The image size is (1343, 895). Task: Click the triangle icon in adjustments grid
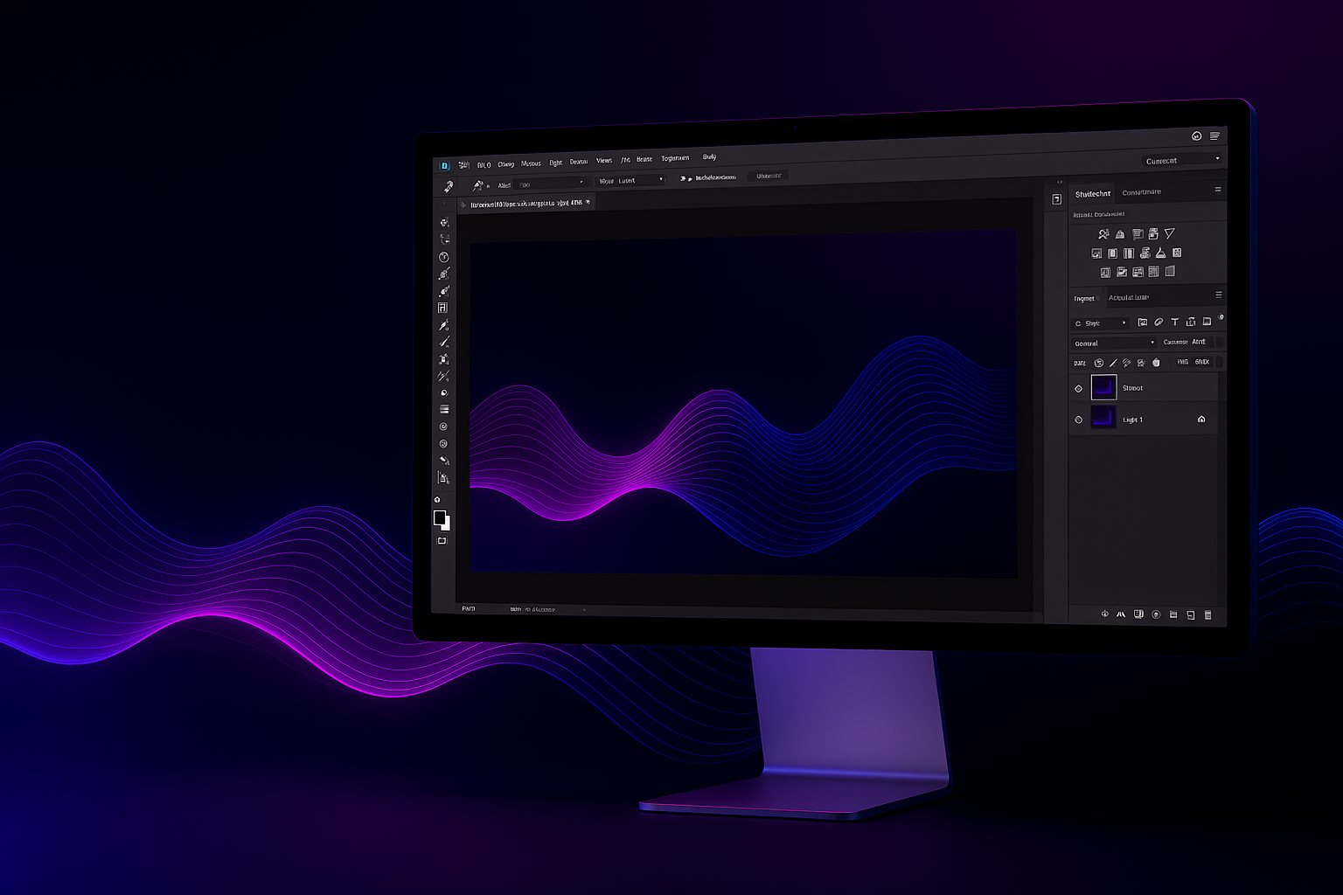coord(1169,233)
